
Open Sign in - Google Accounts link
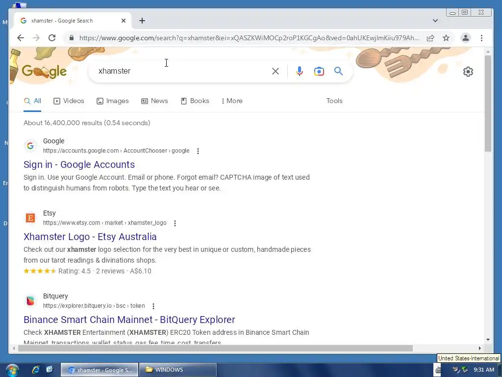point(79,164)
